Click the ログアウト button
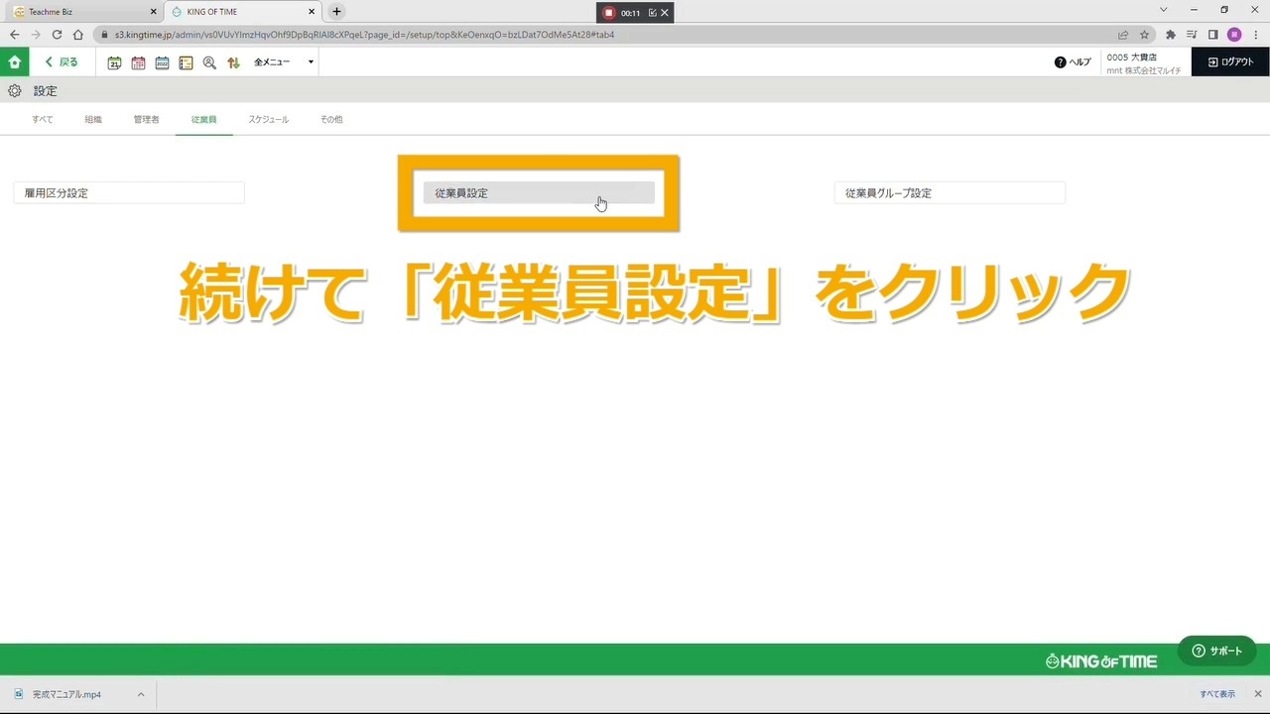 point(1230,61)
